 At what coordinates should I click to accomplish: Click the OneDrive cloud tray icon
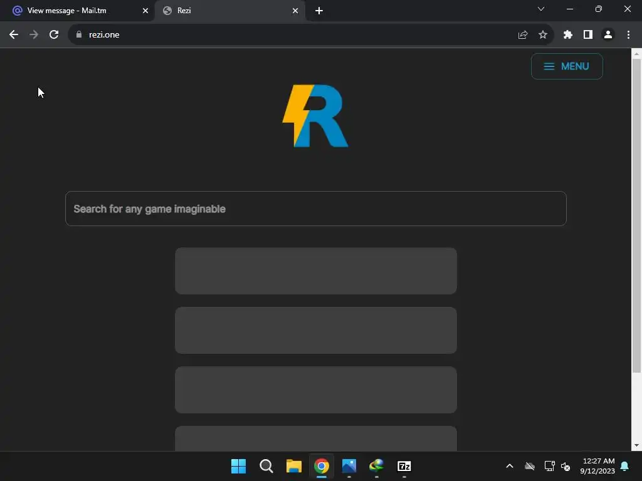[x=530, y=466]
